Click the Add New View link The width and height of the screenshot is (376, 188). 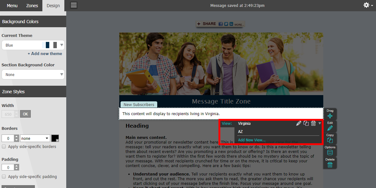pos(251,140)
